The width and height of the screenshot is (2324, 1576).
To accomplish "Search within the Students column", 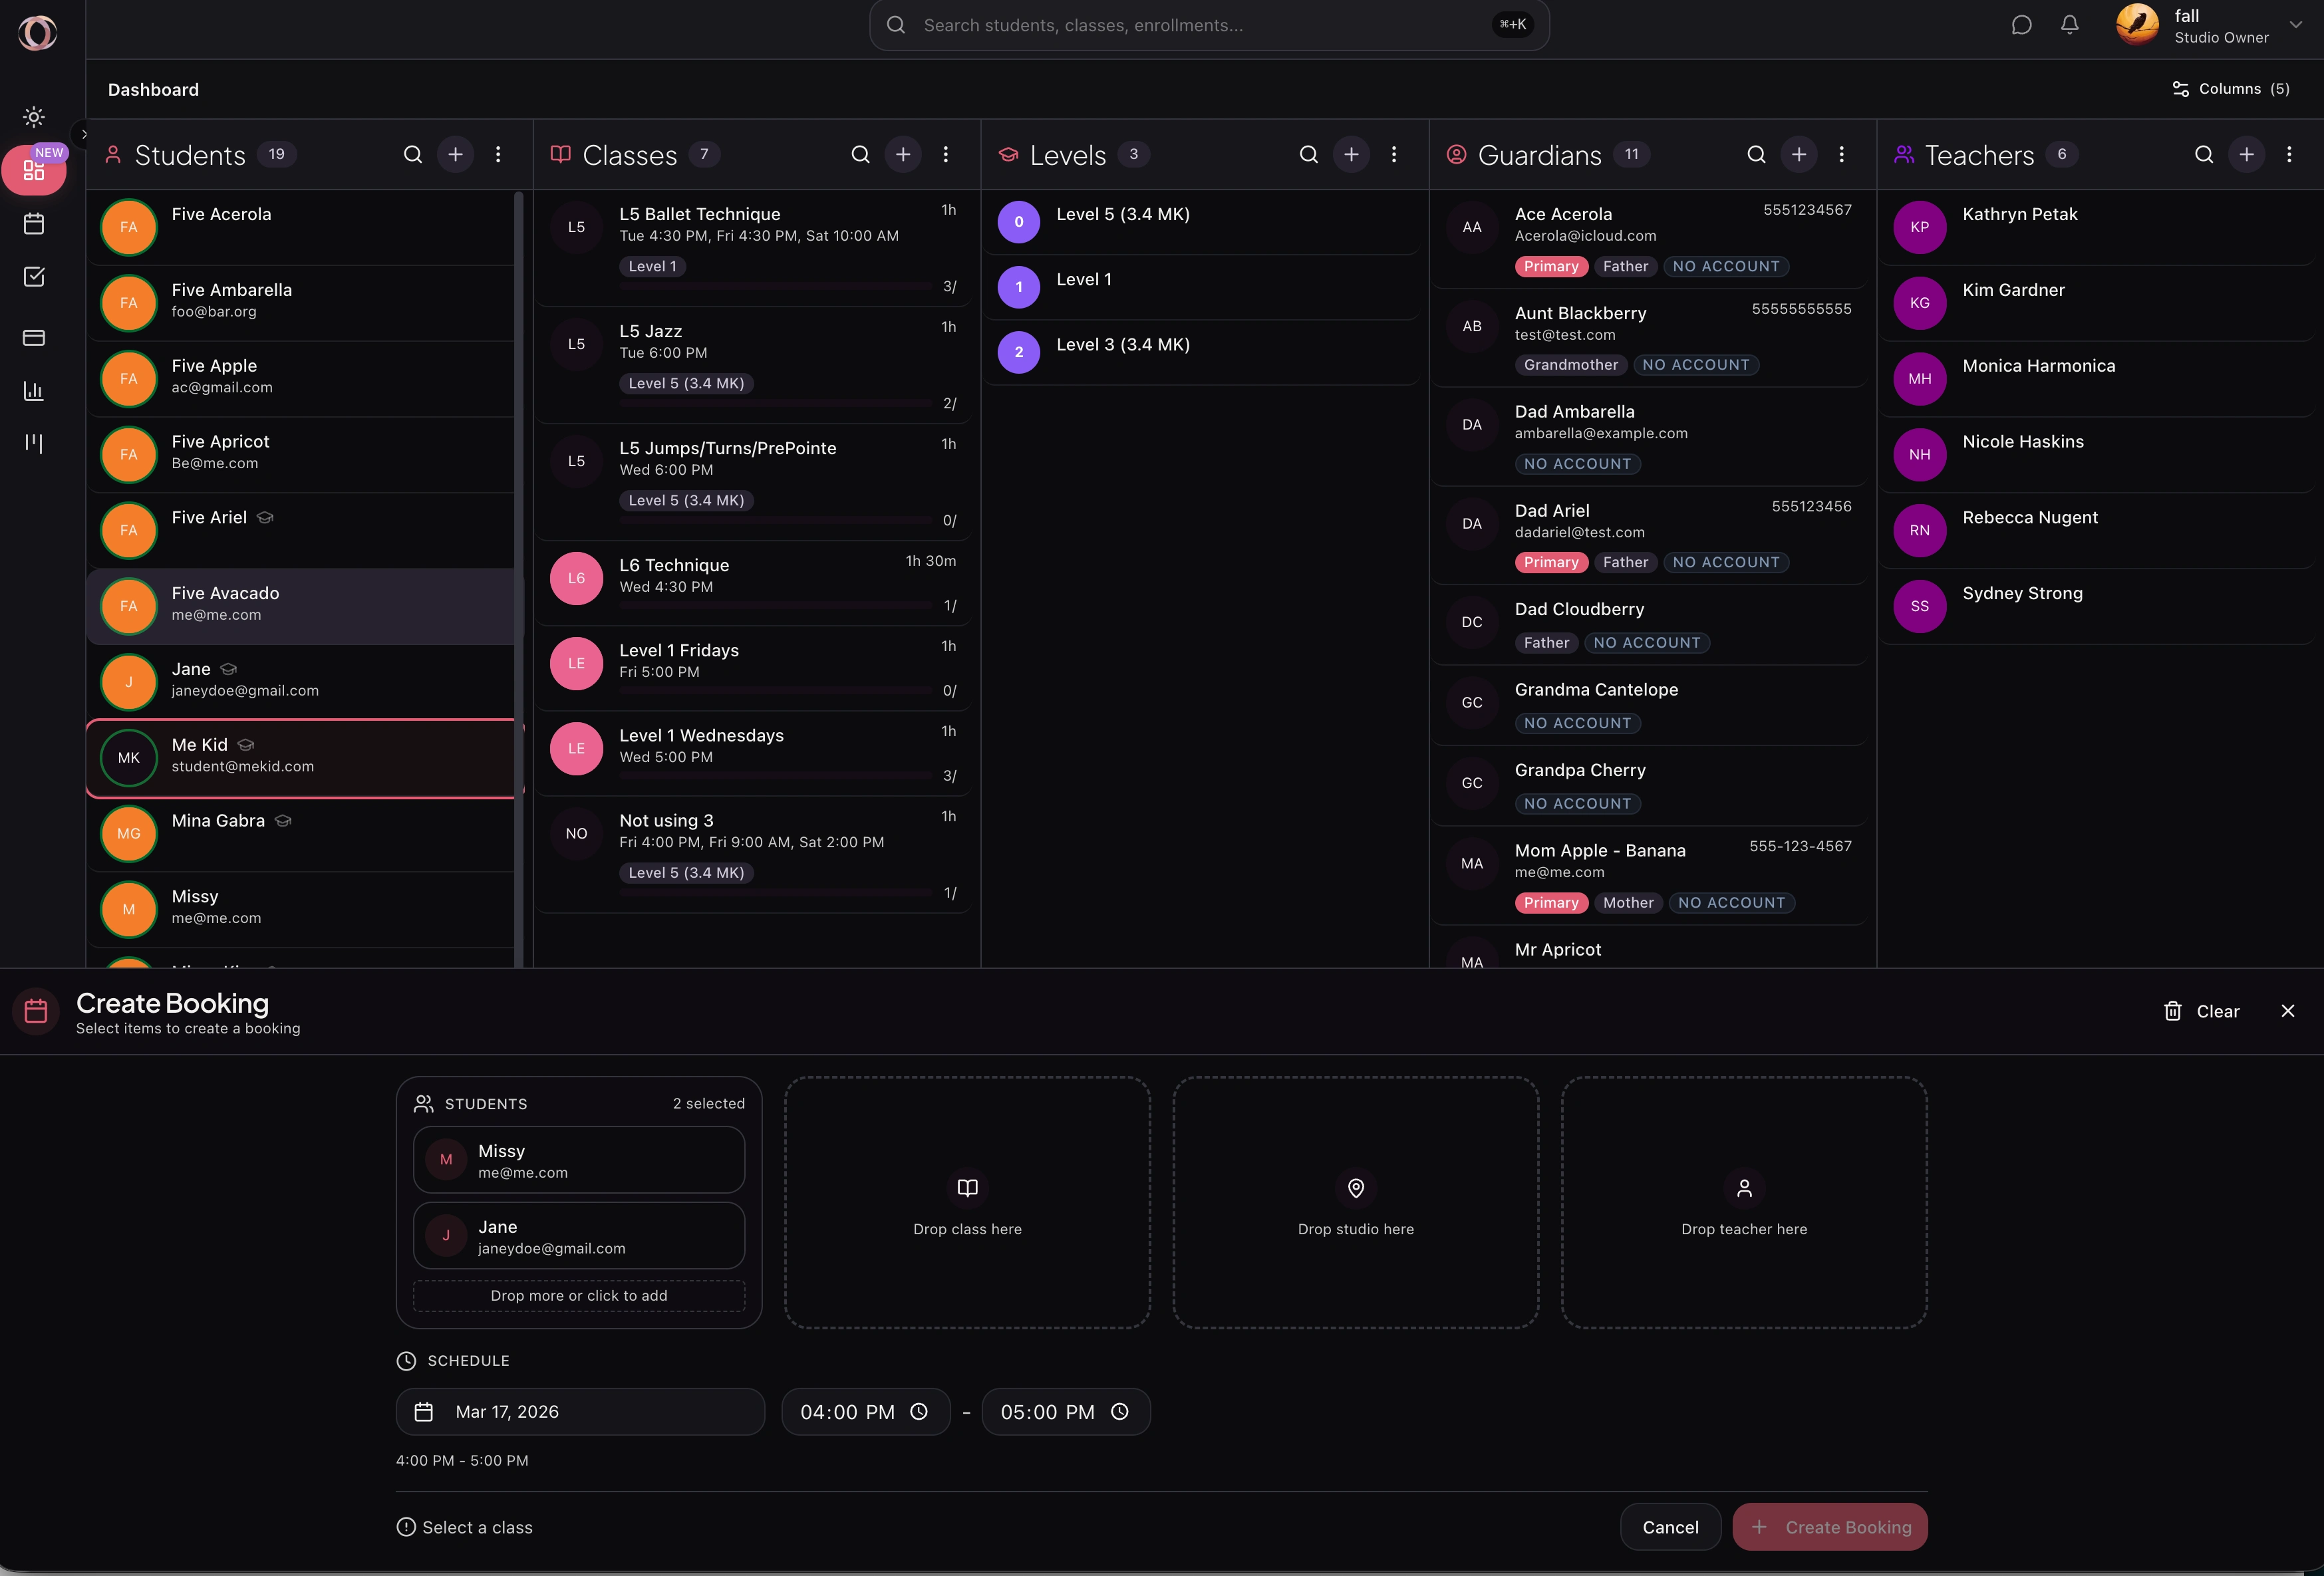I will [412, 155].
